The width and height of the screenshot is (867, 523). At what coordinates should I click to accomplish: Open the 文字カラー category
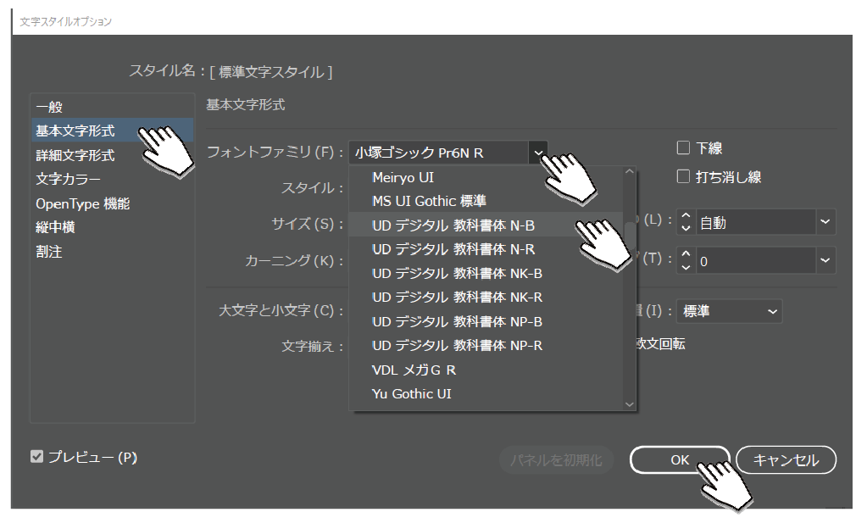(68, 180)
